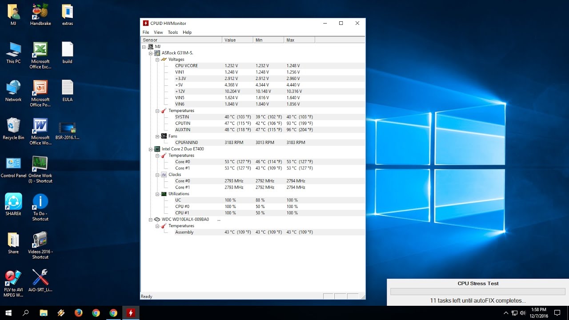Click the Min column header
The image size is (569, 320).
268,40
